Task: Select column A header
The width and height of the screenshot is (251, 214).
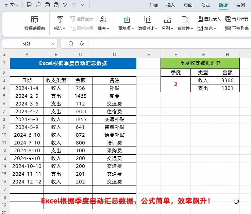Action: pyautogui.click(x=27, y=54)
